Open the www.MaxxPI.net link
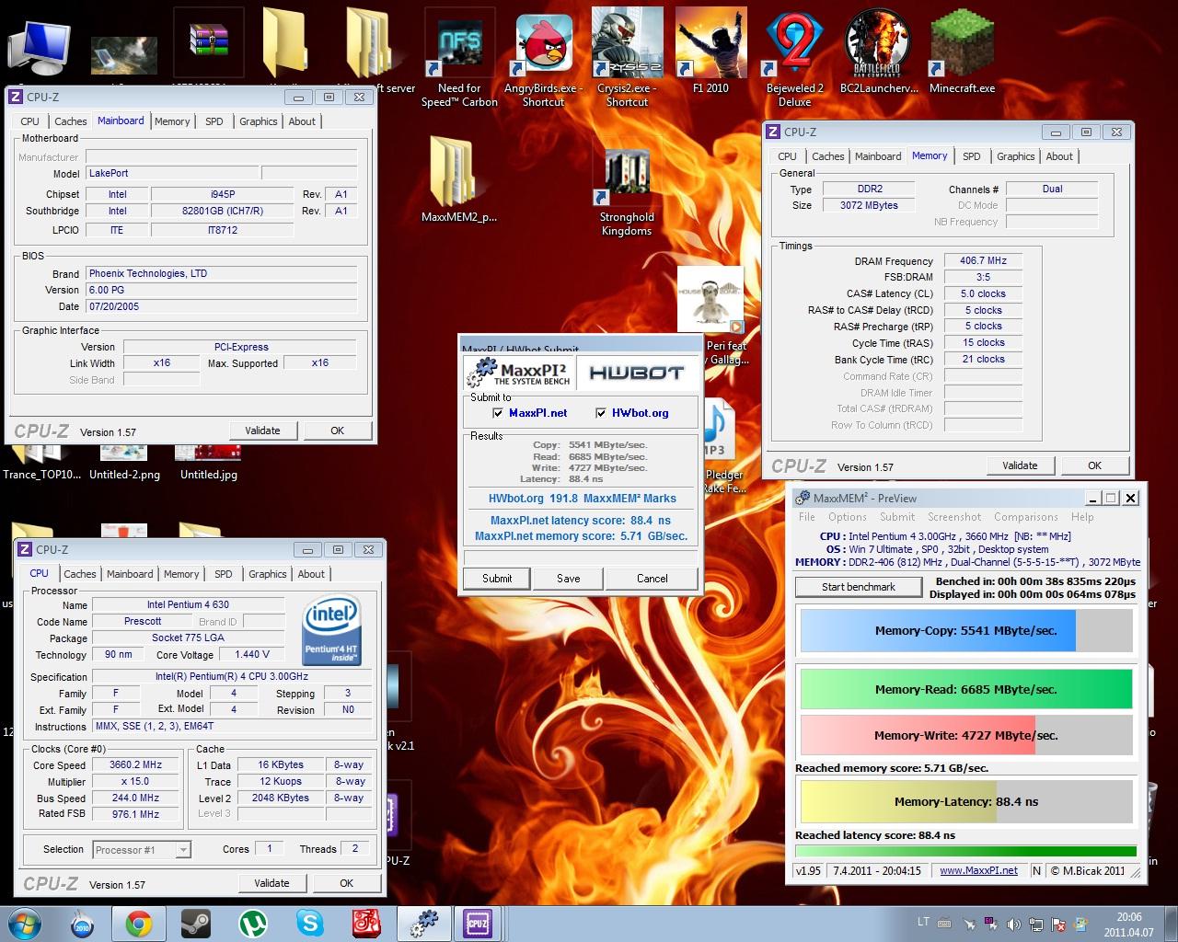 point(978,870)
